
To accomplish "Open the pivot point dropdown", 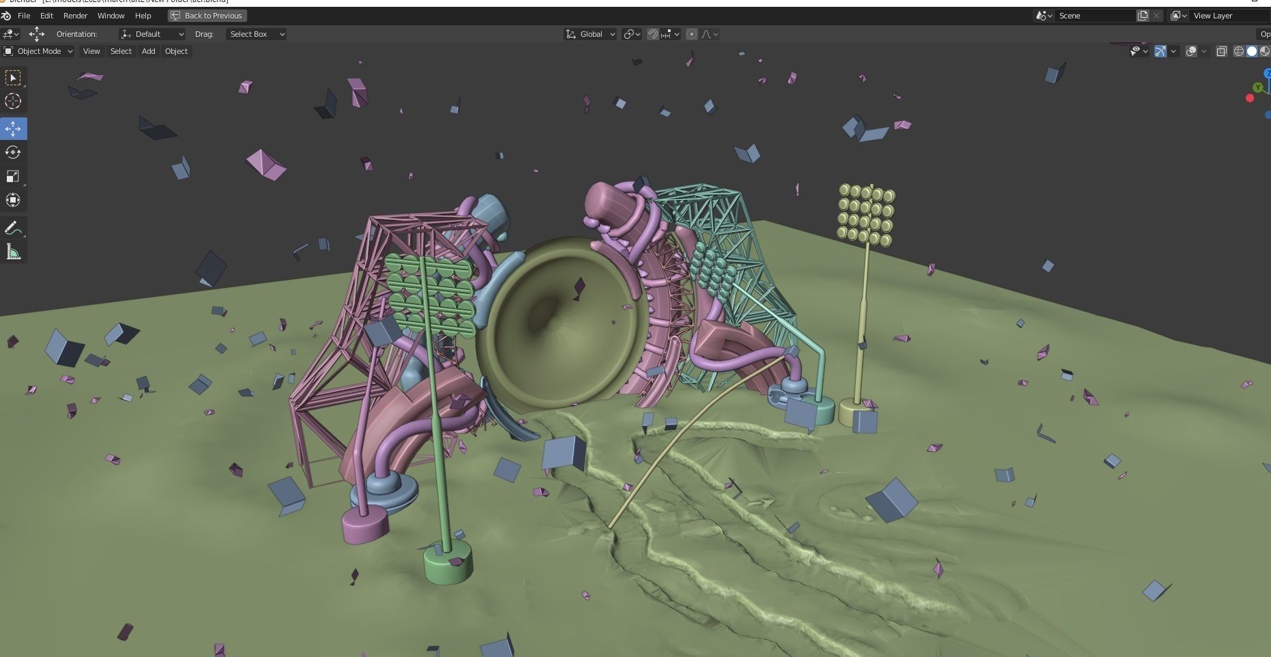I will point(632,34).
